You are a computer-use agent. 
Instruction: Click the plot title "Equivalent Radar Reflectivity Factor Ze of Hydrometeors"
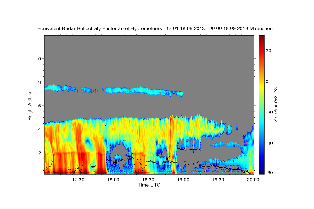pos(100,29)
